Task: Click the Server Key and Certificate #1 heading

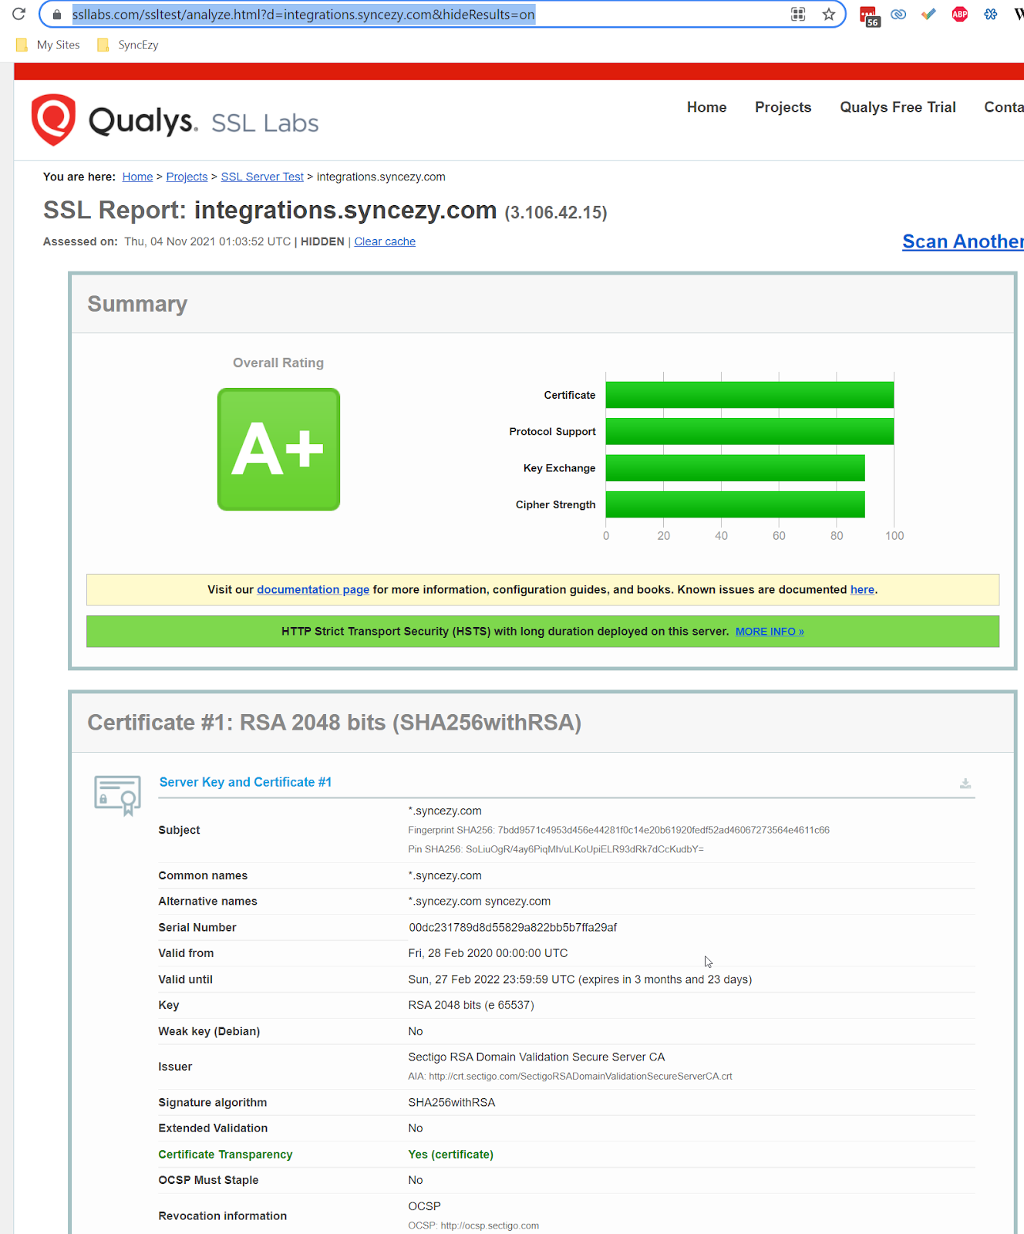Action: (x=245, y=782)
